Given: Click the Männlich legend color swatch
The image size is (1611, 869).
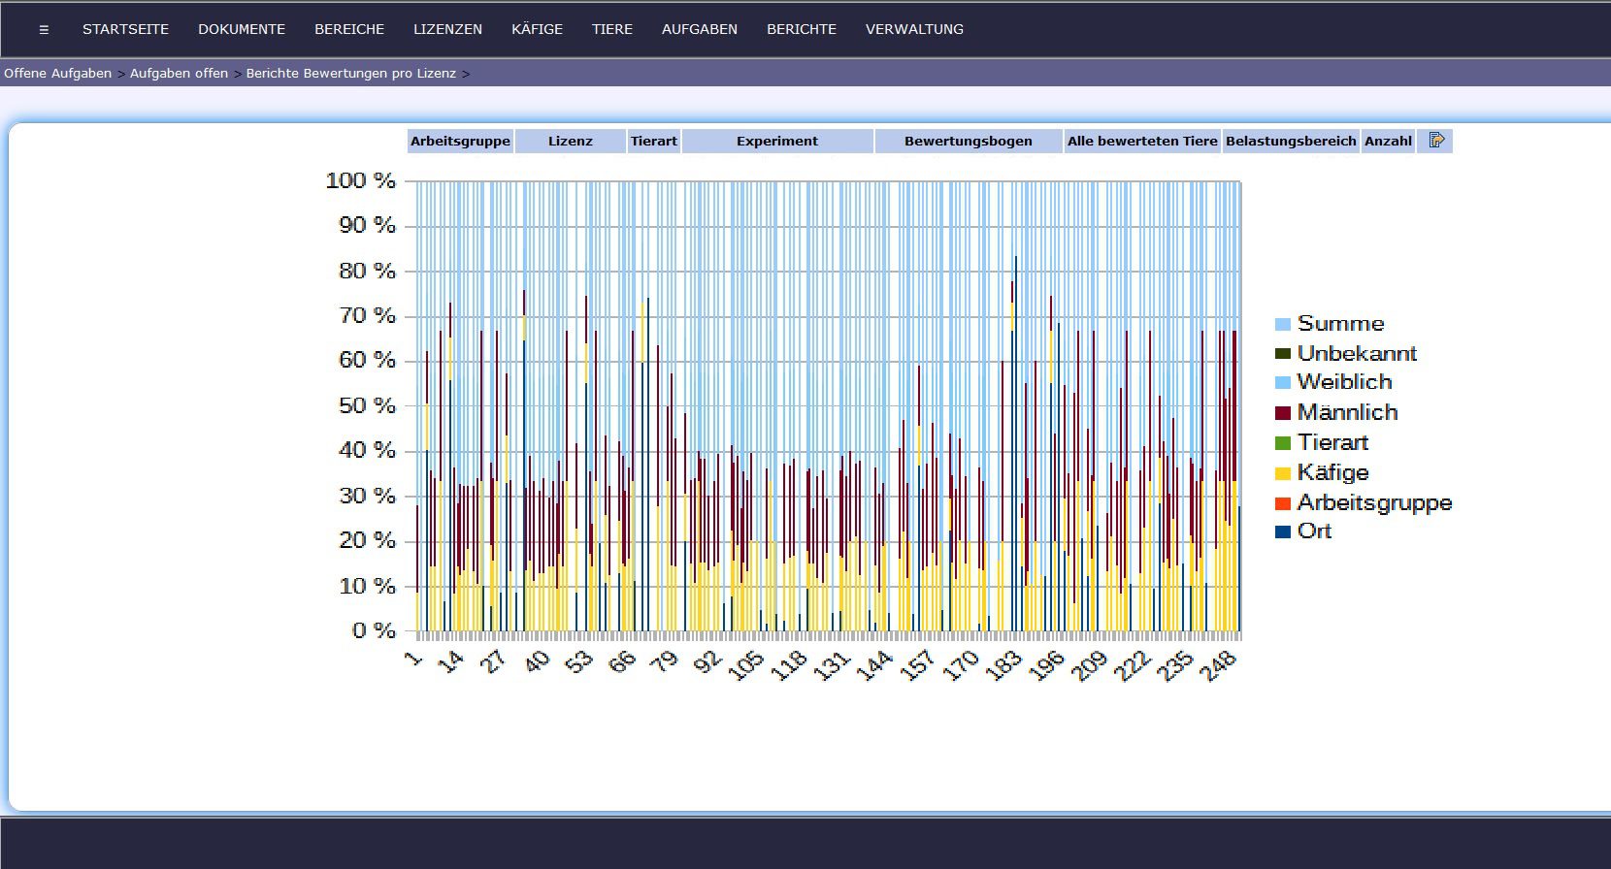Looking at the screenshot, I should tap(1283, 413).
